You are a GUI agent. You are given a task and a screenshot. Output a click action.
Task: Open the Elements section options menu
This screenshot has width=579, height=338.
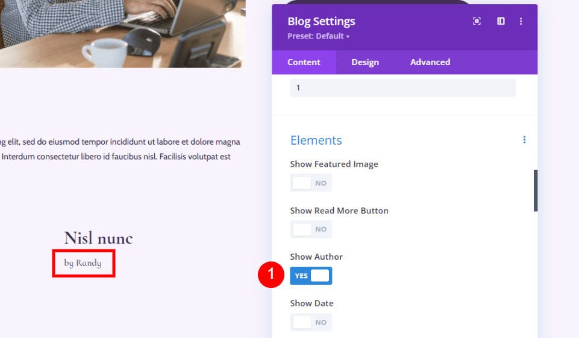tap(524, 140)
